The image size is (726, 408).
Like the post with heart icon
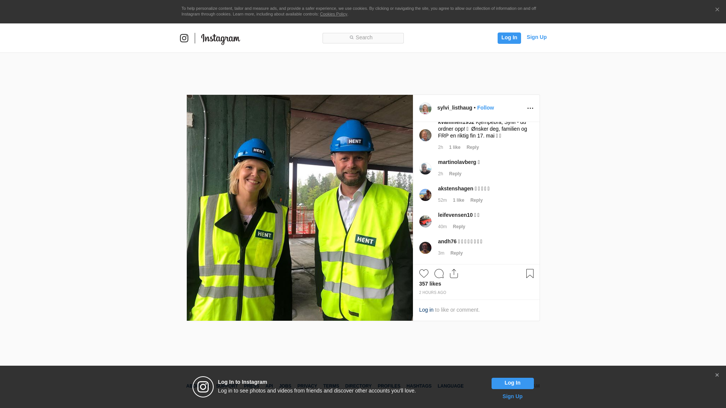424,274
